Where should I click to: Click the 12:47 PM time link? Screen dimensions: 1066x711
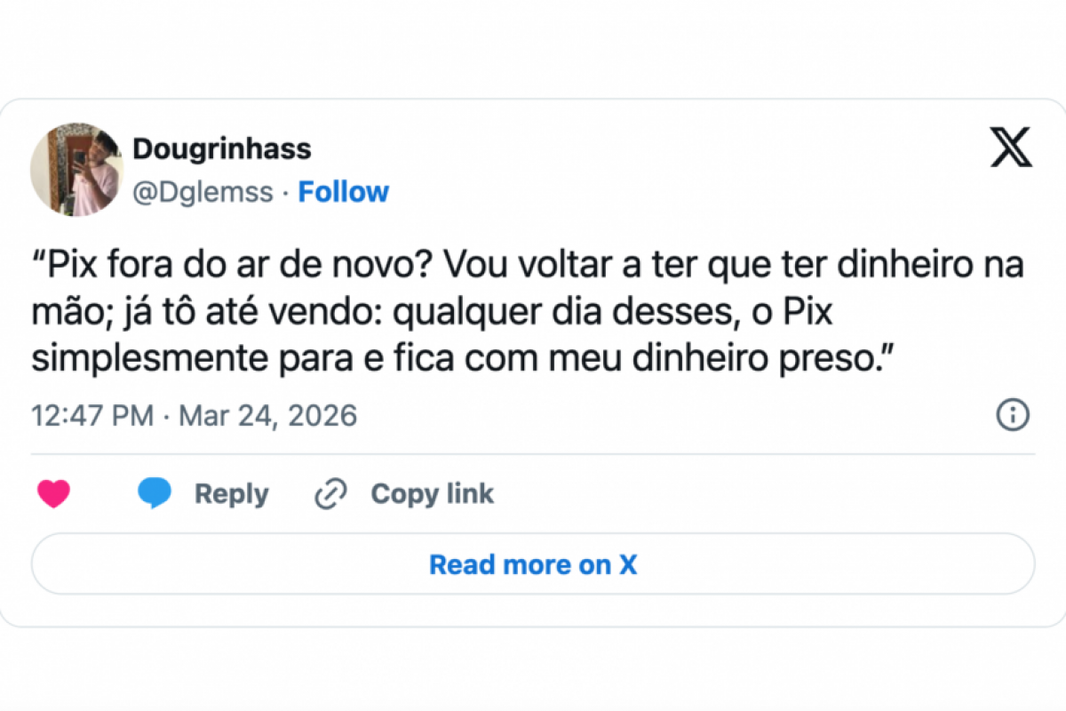point(91,415)
